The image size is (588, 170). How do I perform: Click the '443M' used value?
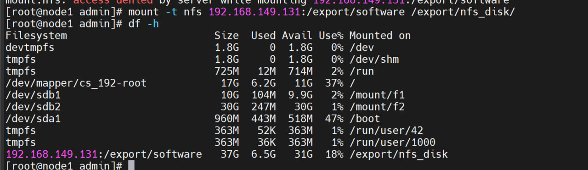point(263,119)
